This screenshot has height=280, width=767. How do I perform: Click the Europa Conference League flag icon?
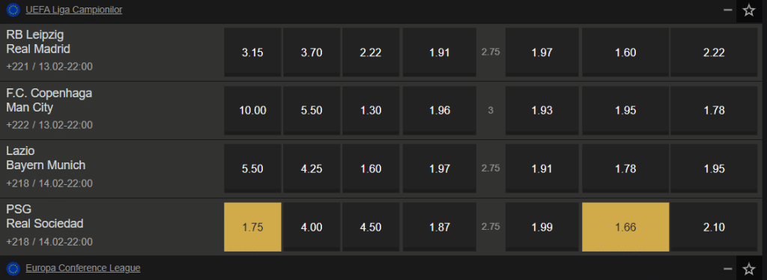click(13, 268)
